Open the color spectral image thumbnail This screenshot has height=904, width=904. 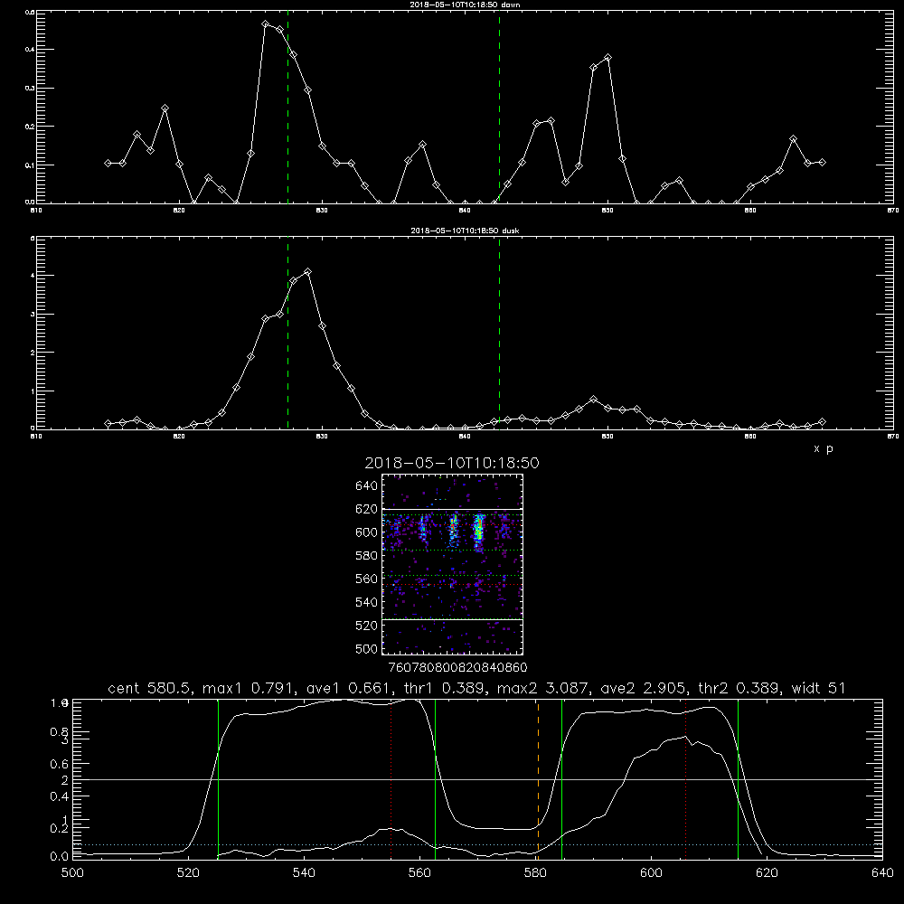(x=453, y=564)
